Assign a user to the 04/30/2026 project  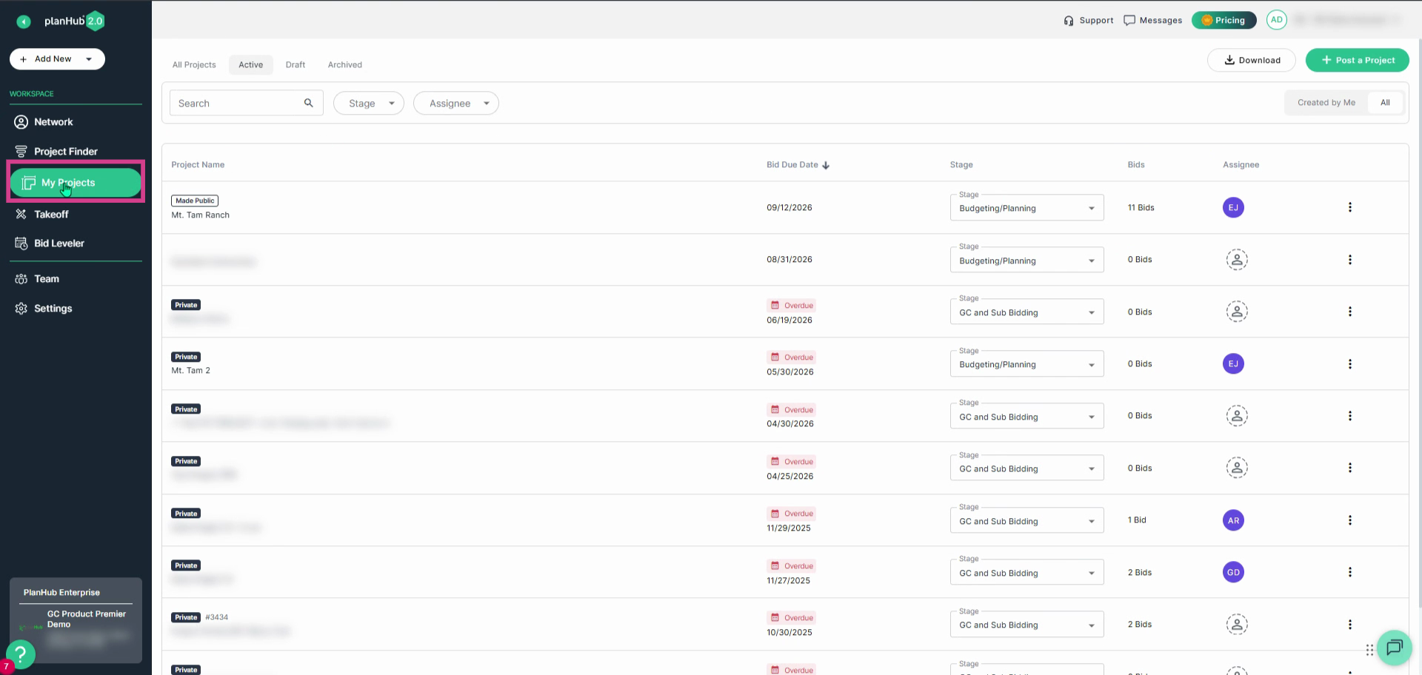click(1237, 416)
